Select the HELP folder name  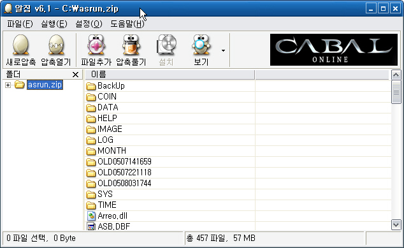[107, 118]
